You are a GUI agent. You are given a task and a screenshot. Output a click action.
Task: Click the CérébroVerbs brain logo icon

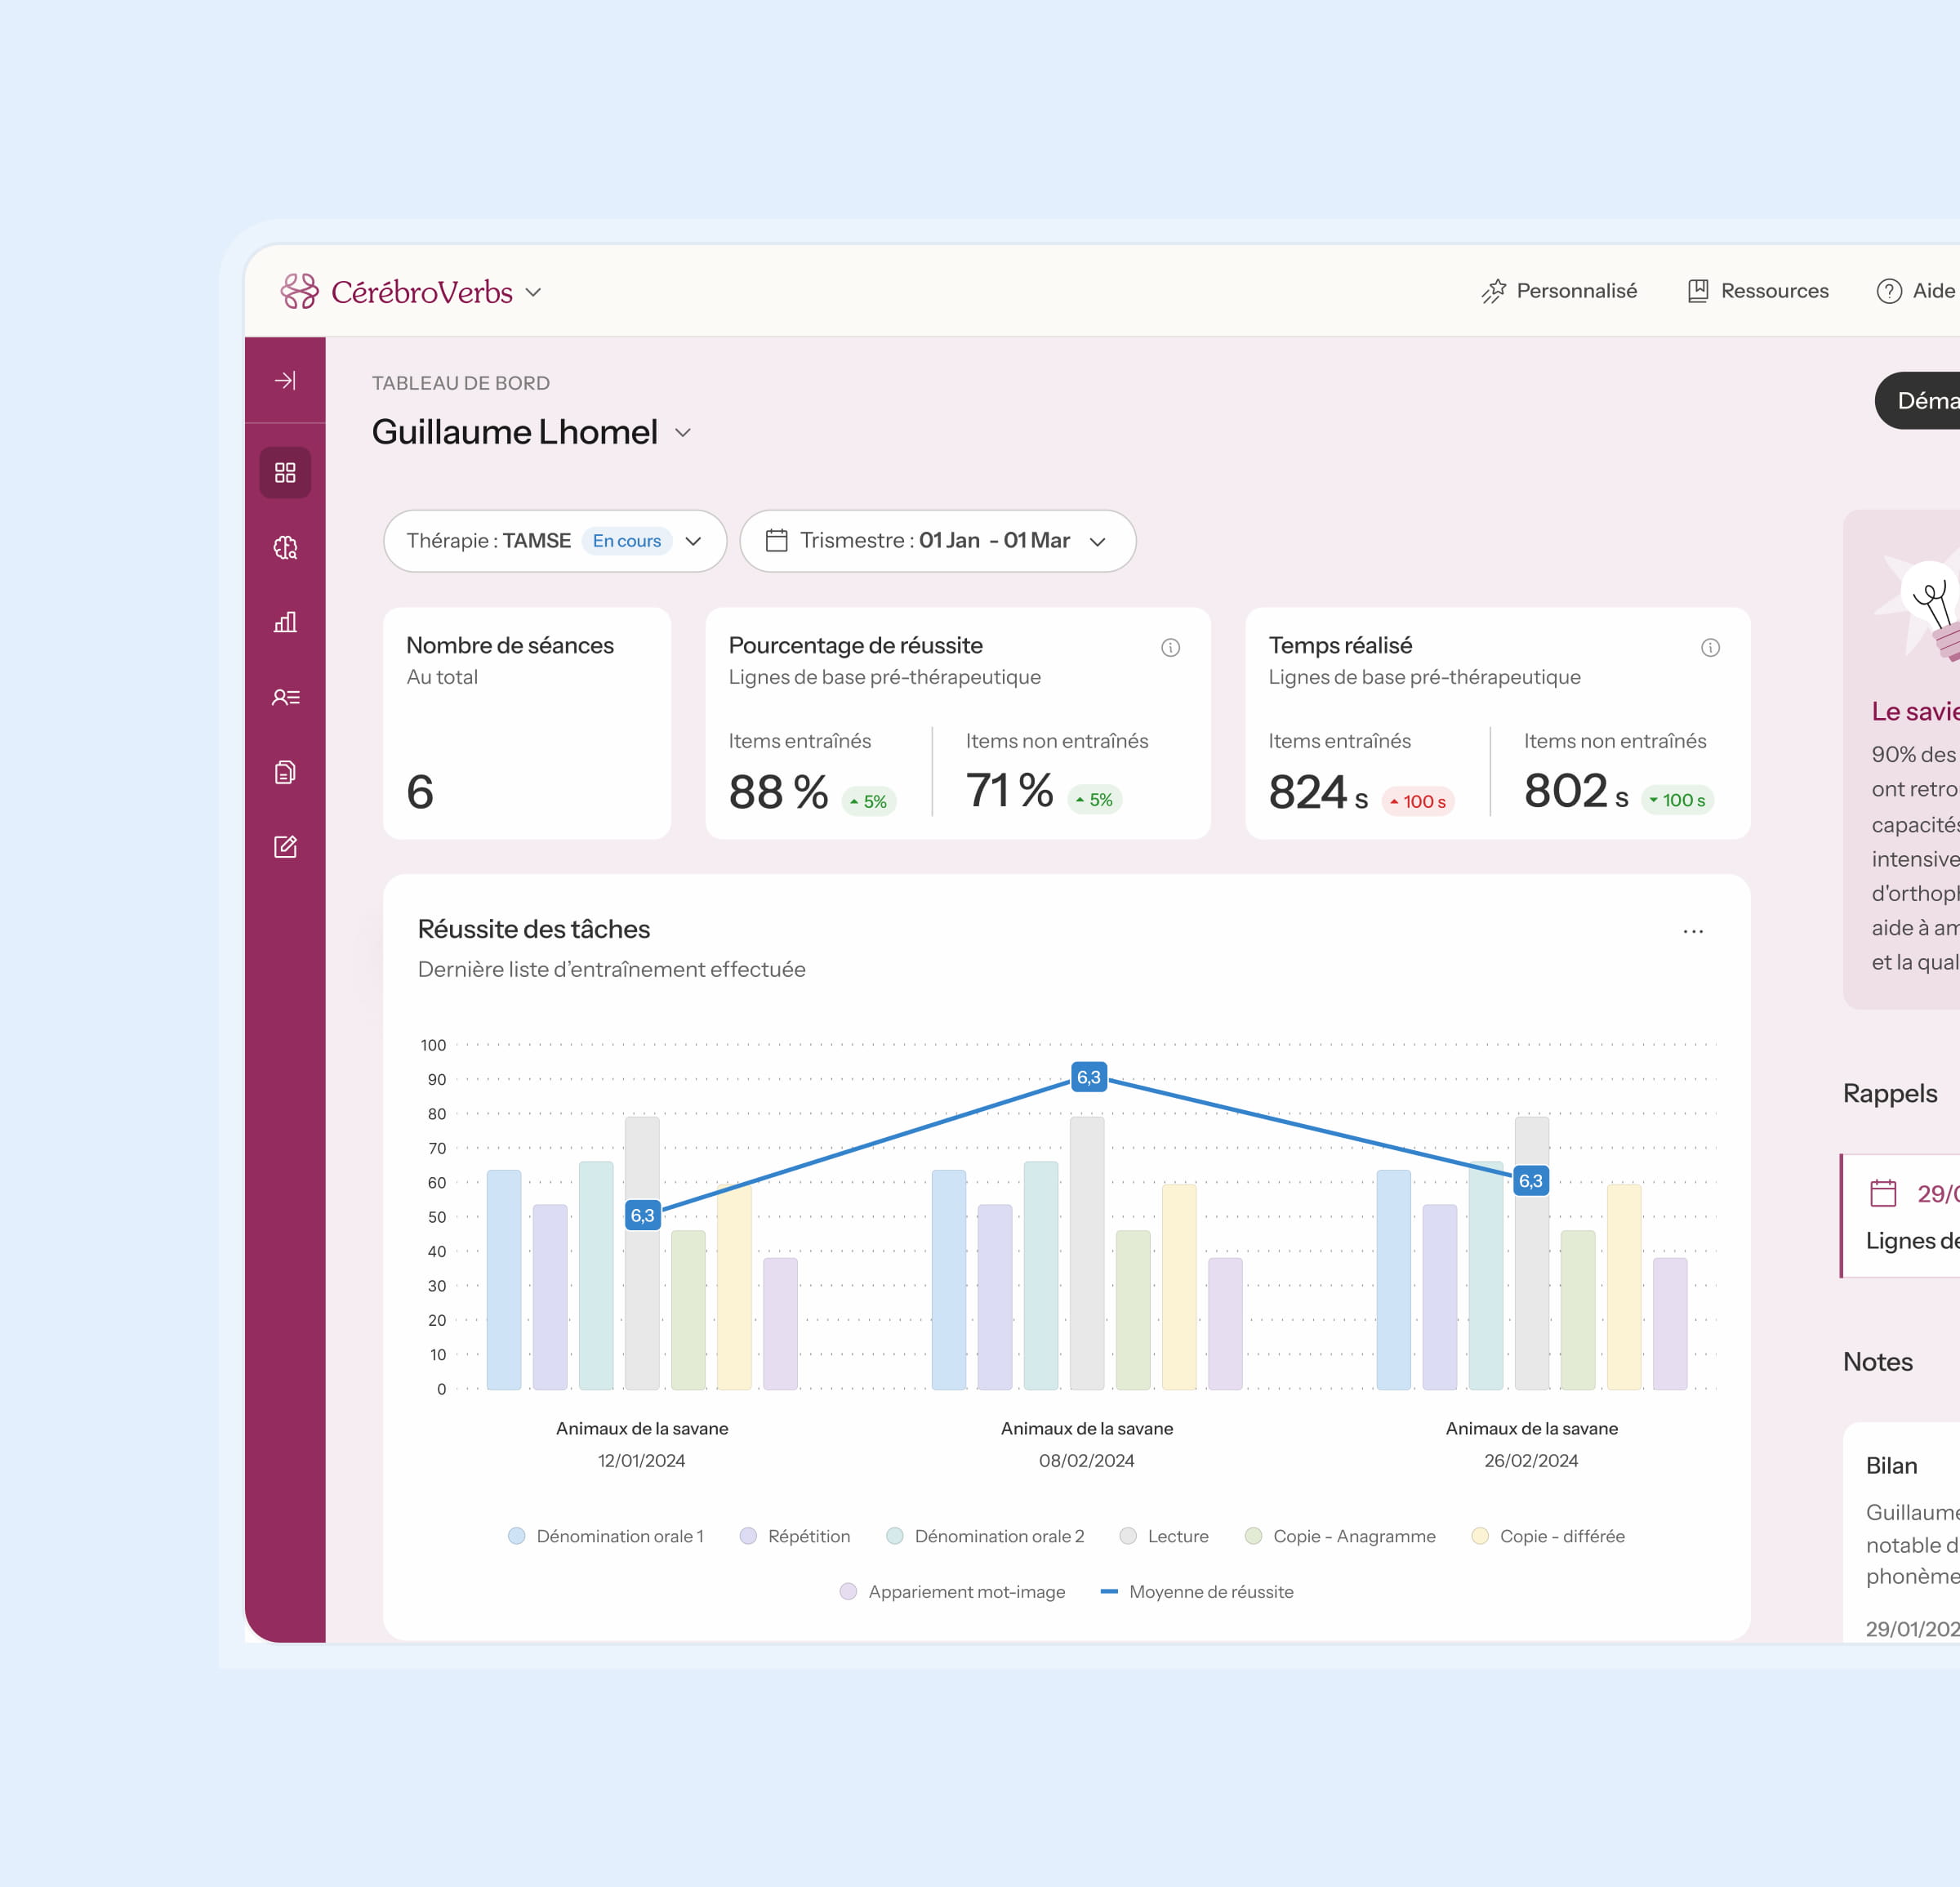(299, 291)
